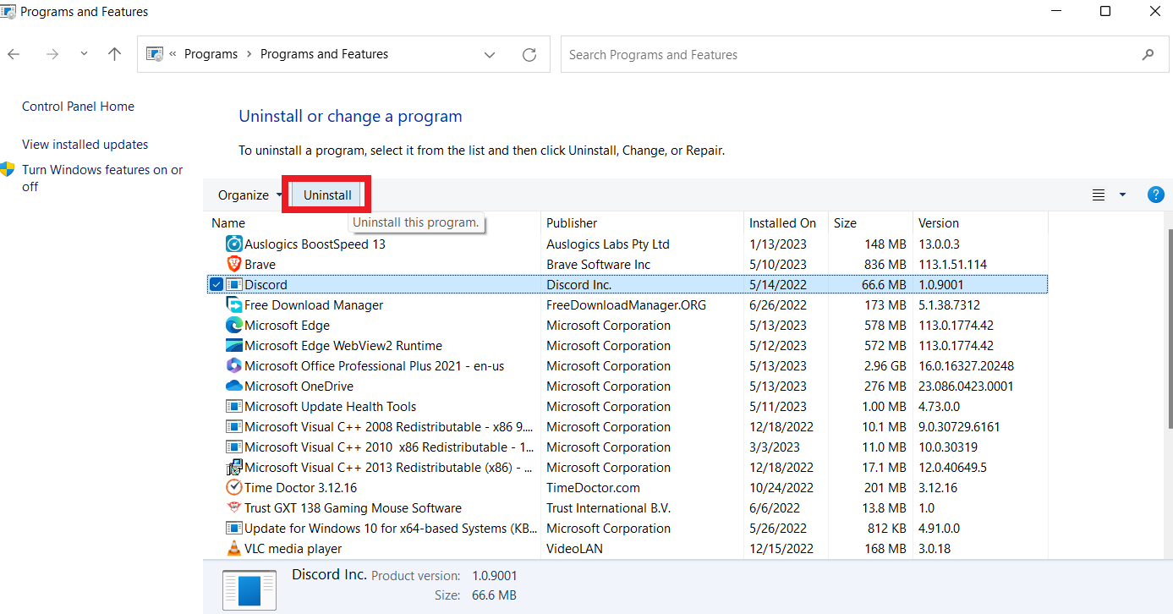Uncheck the Discord row checkbox
The width and height of the screenshot is (1173, 614).
tap(216, 284)
